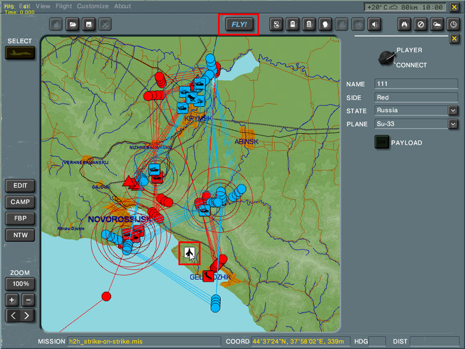Click the first clipboard icon beside the hourglass
The height and width of the screenshot is (349, 465).
(x=292, y=24)
